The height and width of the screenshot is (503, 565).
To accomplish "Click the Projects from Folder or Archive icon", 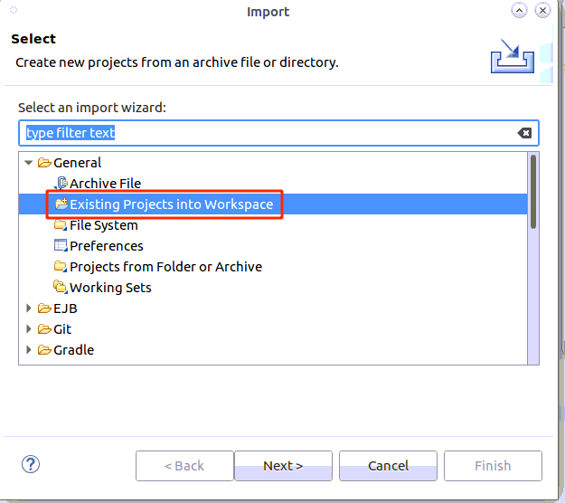I will click(x=61, y=267).
